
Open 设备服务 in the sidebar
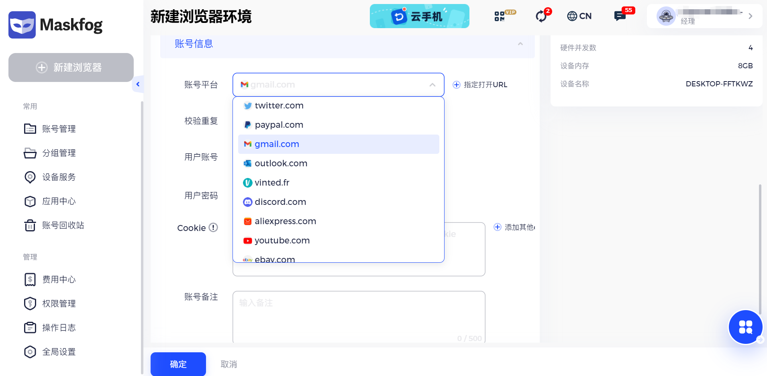point(50,177)
